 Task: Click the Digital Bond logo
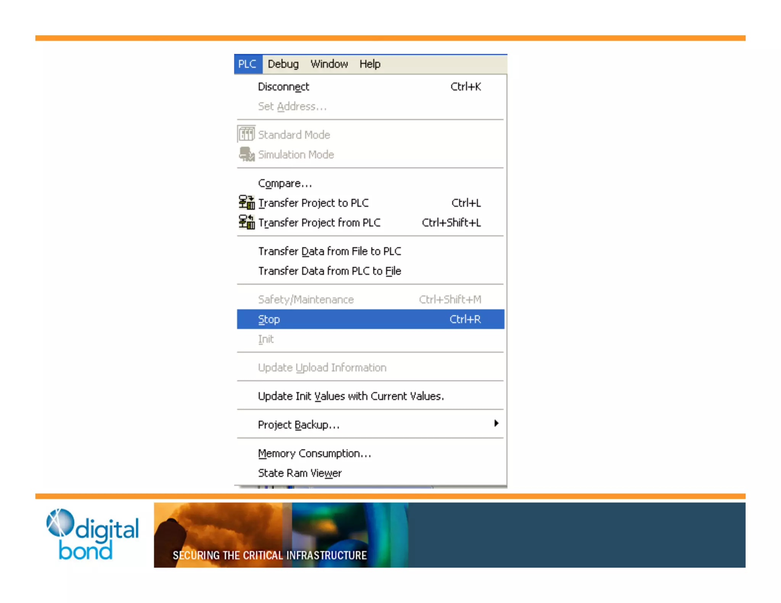92,534
